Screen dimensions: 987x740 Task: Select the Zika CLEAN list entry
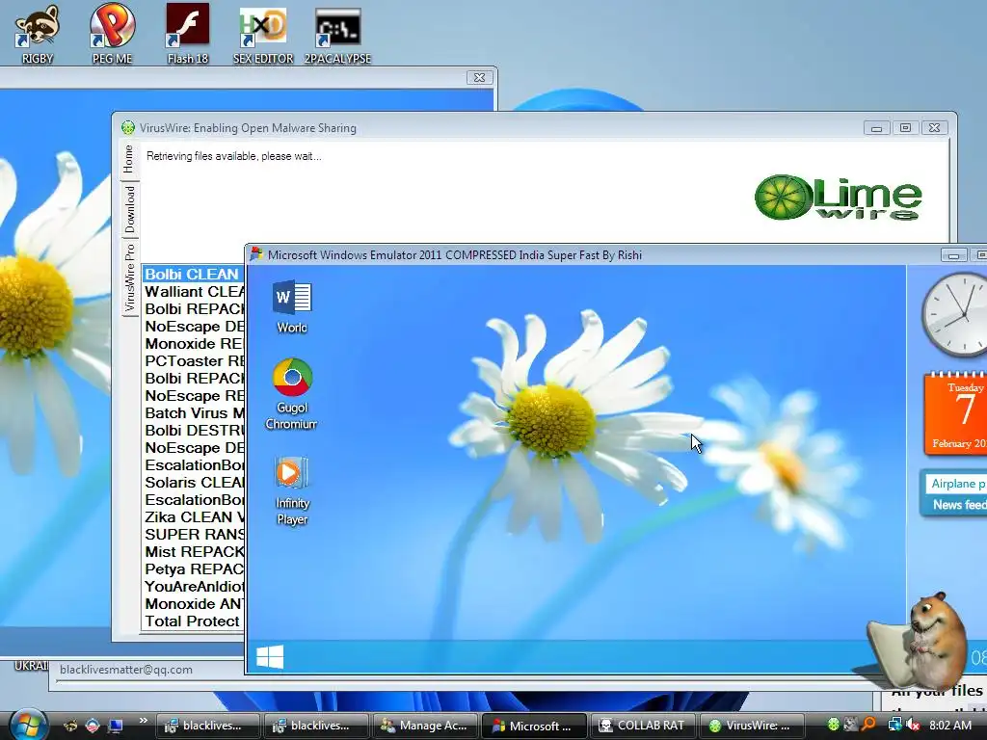pyautogui.click(x=194, y=517)
